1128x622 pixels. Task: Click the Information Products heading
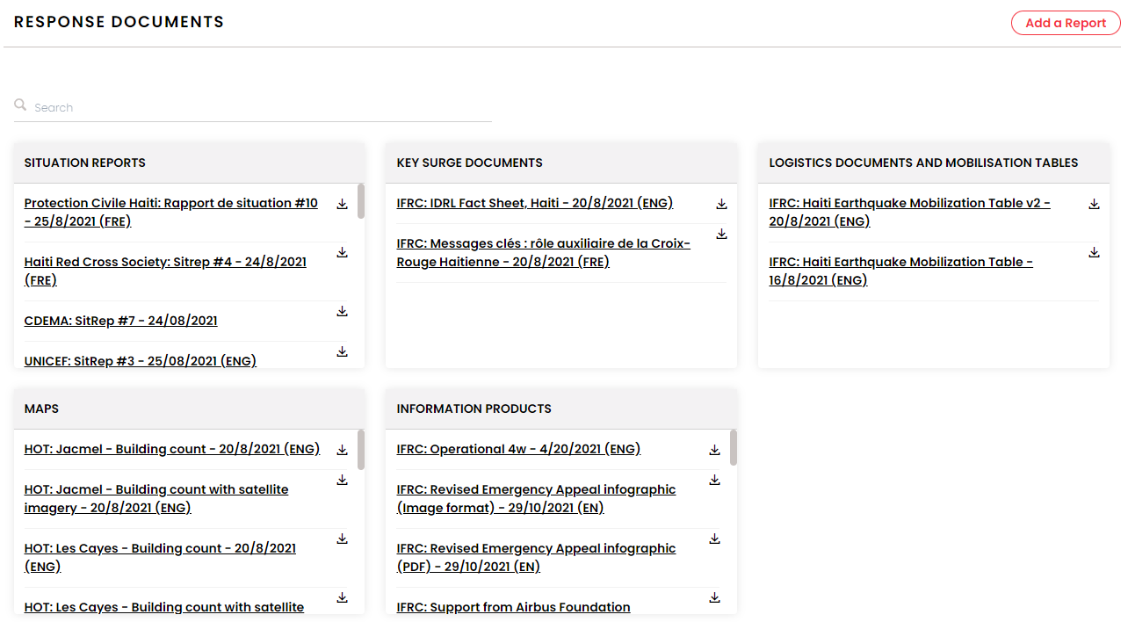point(474,409)
